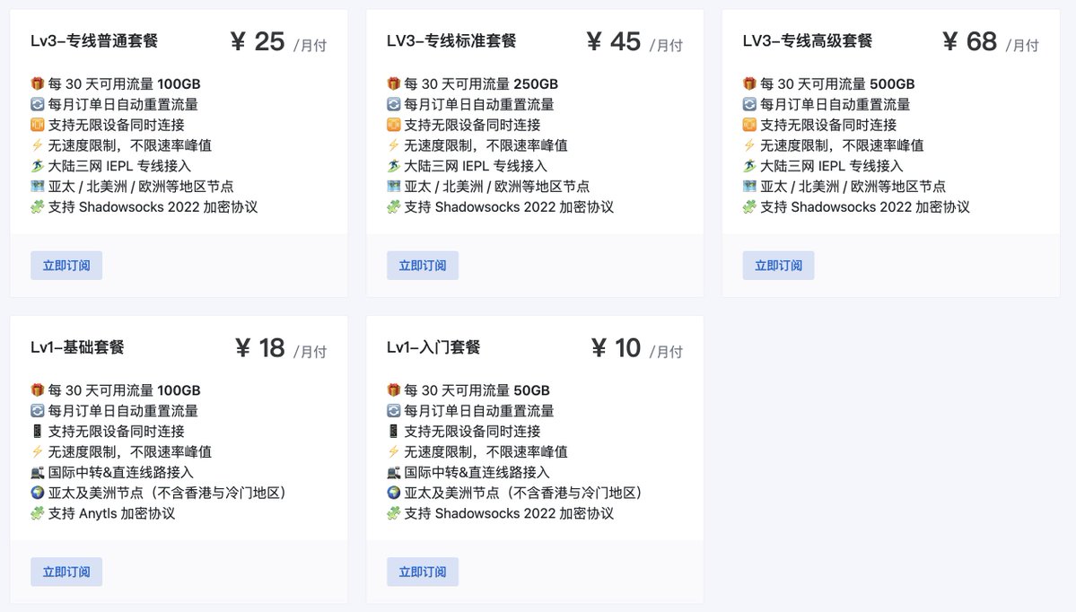Screen dimensions: 1076x612
Task: Select the Lv3-专线普通套餐 title
Action: click(94, 41)
